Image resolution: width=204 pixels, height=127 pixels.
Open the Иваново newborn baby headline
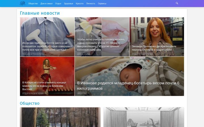pyautogui.click(x=128, y=86)
